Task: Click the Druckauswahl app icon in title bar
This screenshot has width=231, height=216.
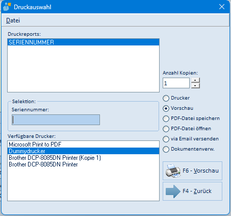Action: coord(7,7)
